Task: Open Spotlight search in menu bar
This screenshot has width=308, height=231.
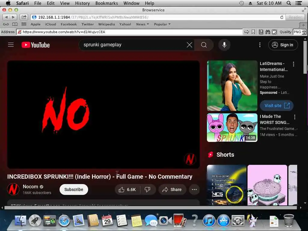Action: coord(289,3)
